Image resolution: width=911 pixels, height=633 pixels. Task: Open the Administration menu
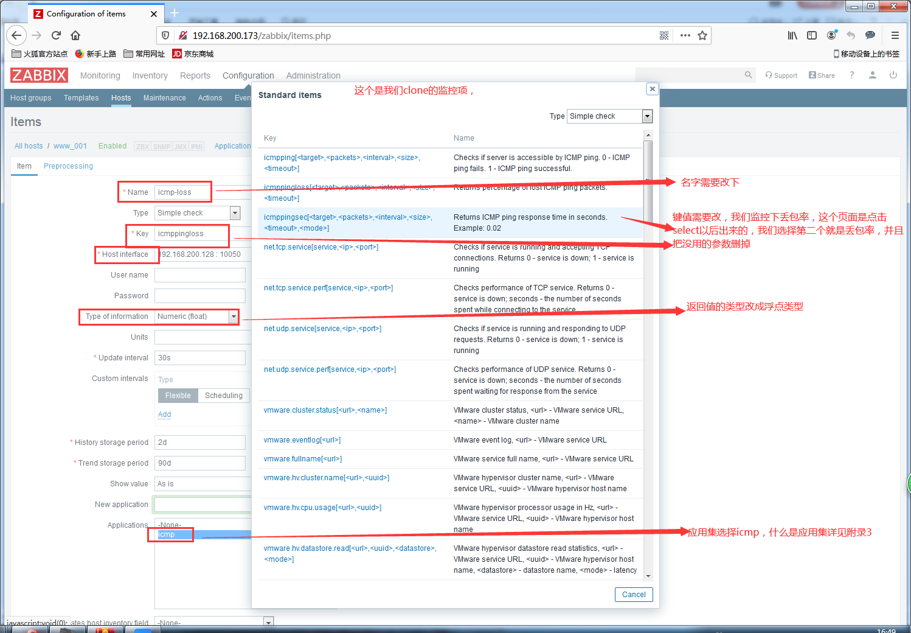313,75
